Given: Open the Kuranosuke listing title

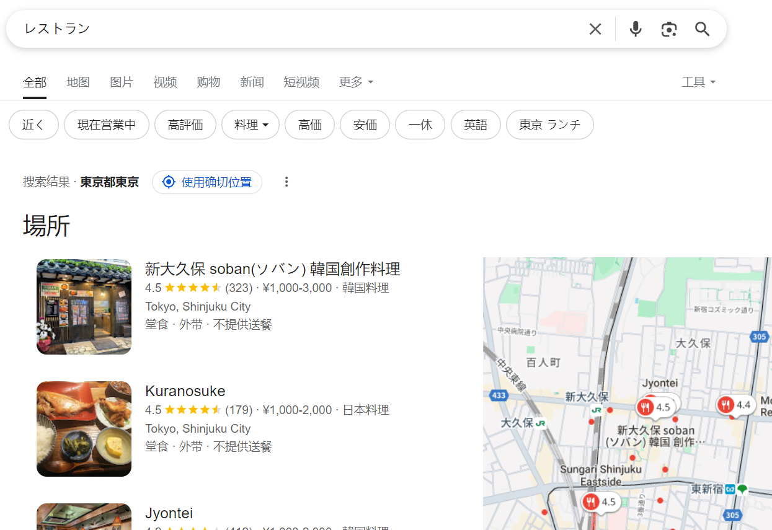Looking at the screenshot, I should pyautogui.click(x=185, y=391).
